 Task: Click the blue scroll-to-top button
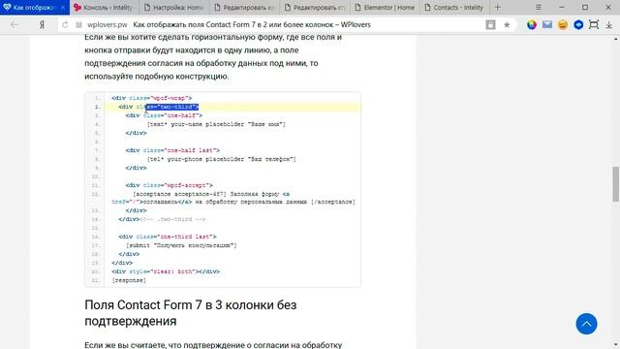pos(586,324)
